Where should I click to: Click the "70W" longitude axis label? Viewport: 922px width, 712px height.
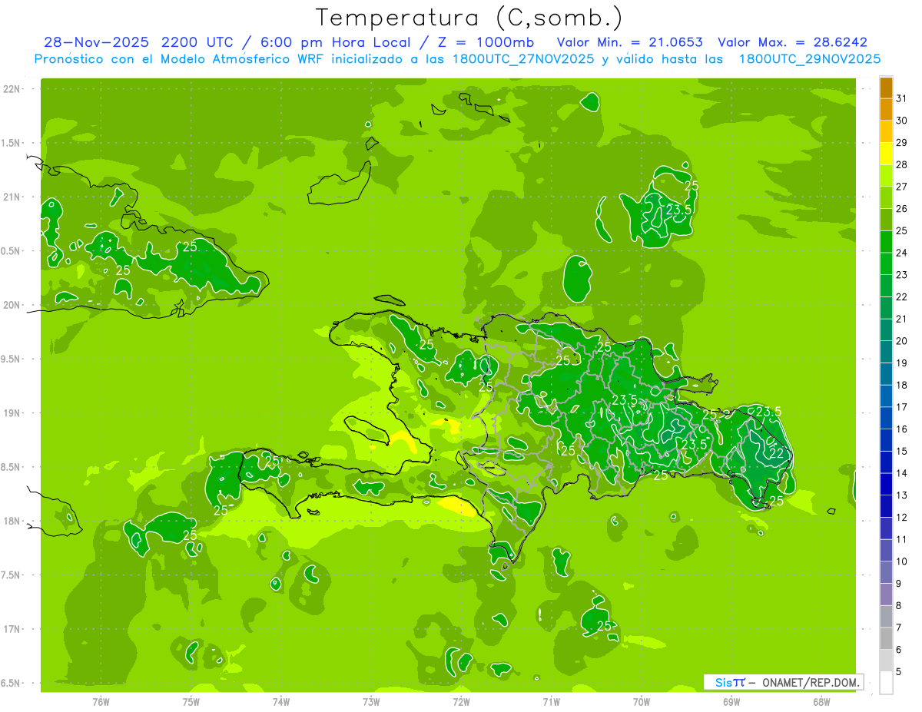click(642, 701)
